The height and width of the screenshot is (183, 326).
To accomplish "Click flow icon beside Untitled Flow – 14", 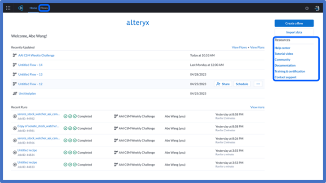I will [x=14, y=65].
